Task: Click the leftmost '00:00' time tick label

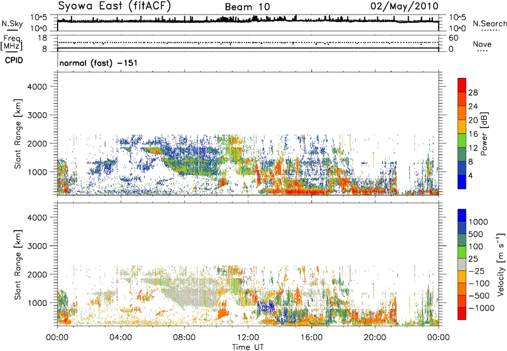Action: point(57,338)
